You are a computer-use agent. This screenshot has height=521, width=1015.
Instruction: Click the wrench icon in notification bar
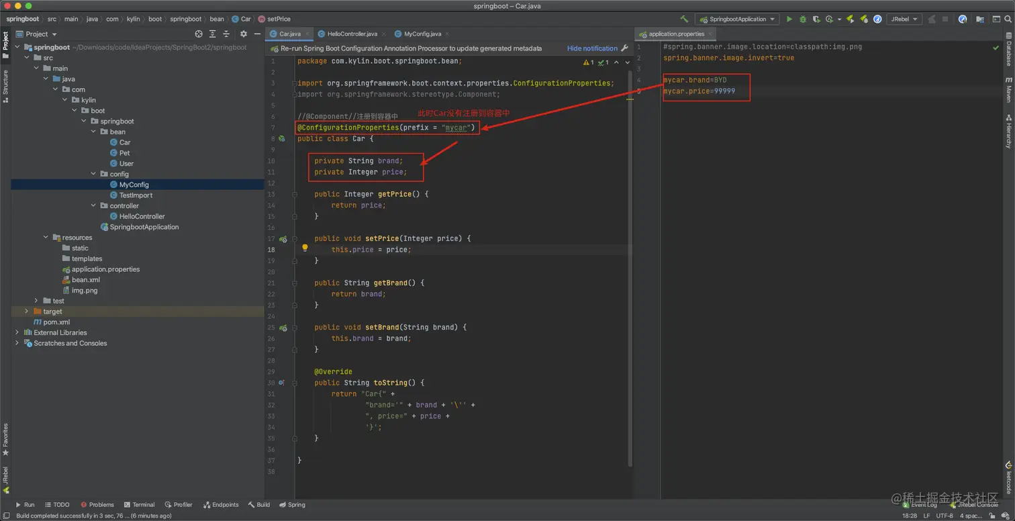pyautogui.click(x=624, y=48)
